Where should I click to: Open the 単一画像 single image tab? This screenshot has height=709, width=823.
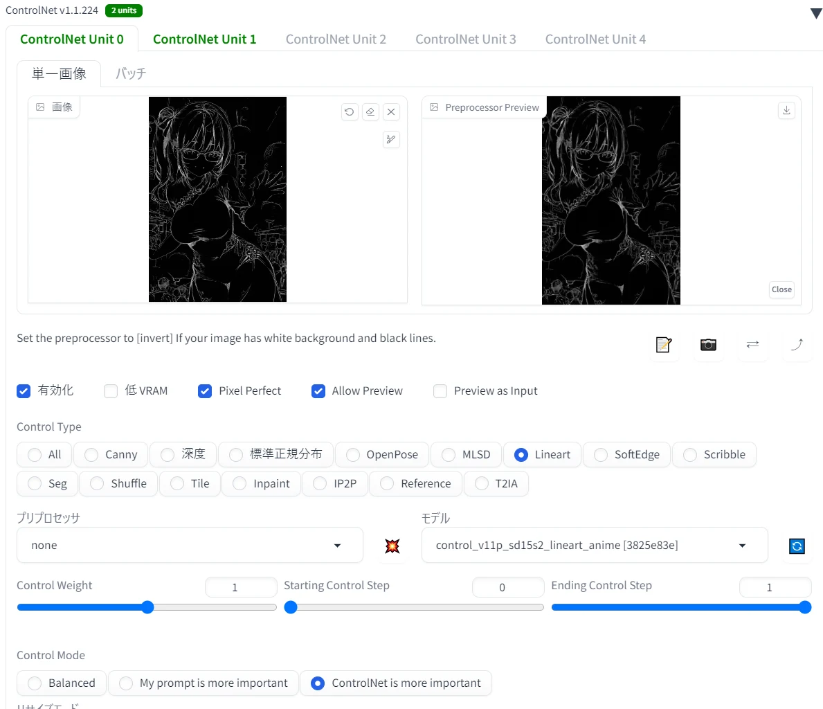(59, 73)
